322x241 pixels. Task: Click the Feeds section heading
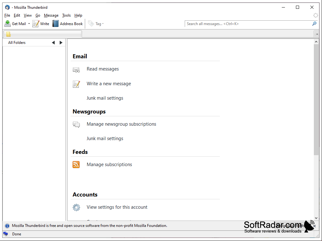(80, 152)
